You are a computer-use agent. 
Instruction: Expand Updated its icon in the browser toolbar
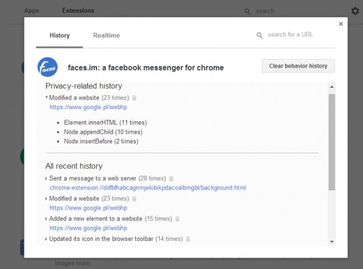point(46,239)
